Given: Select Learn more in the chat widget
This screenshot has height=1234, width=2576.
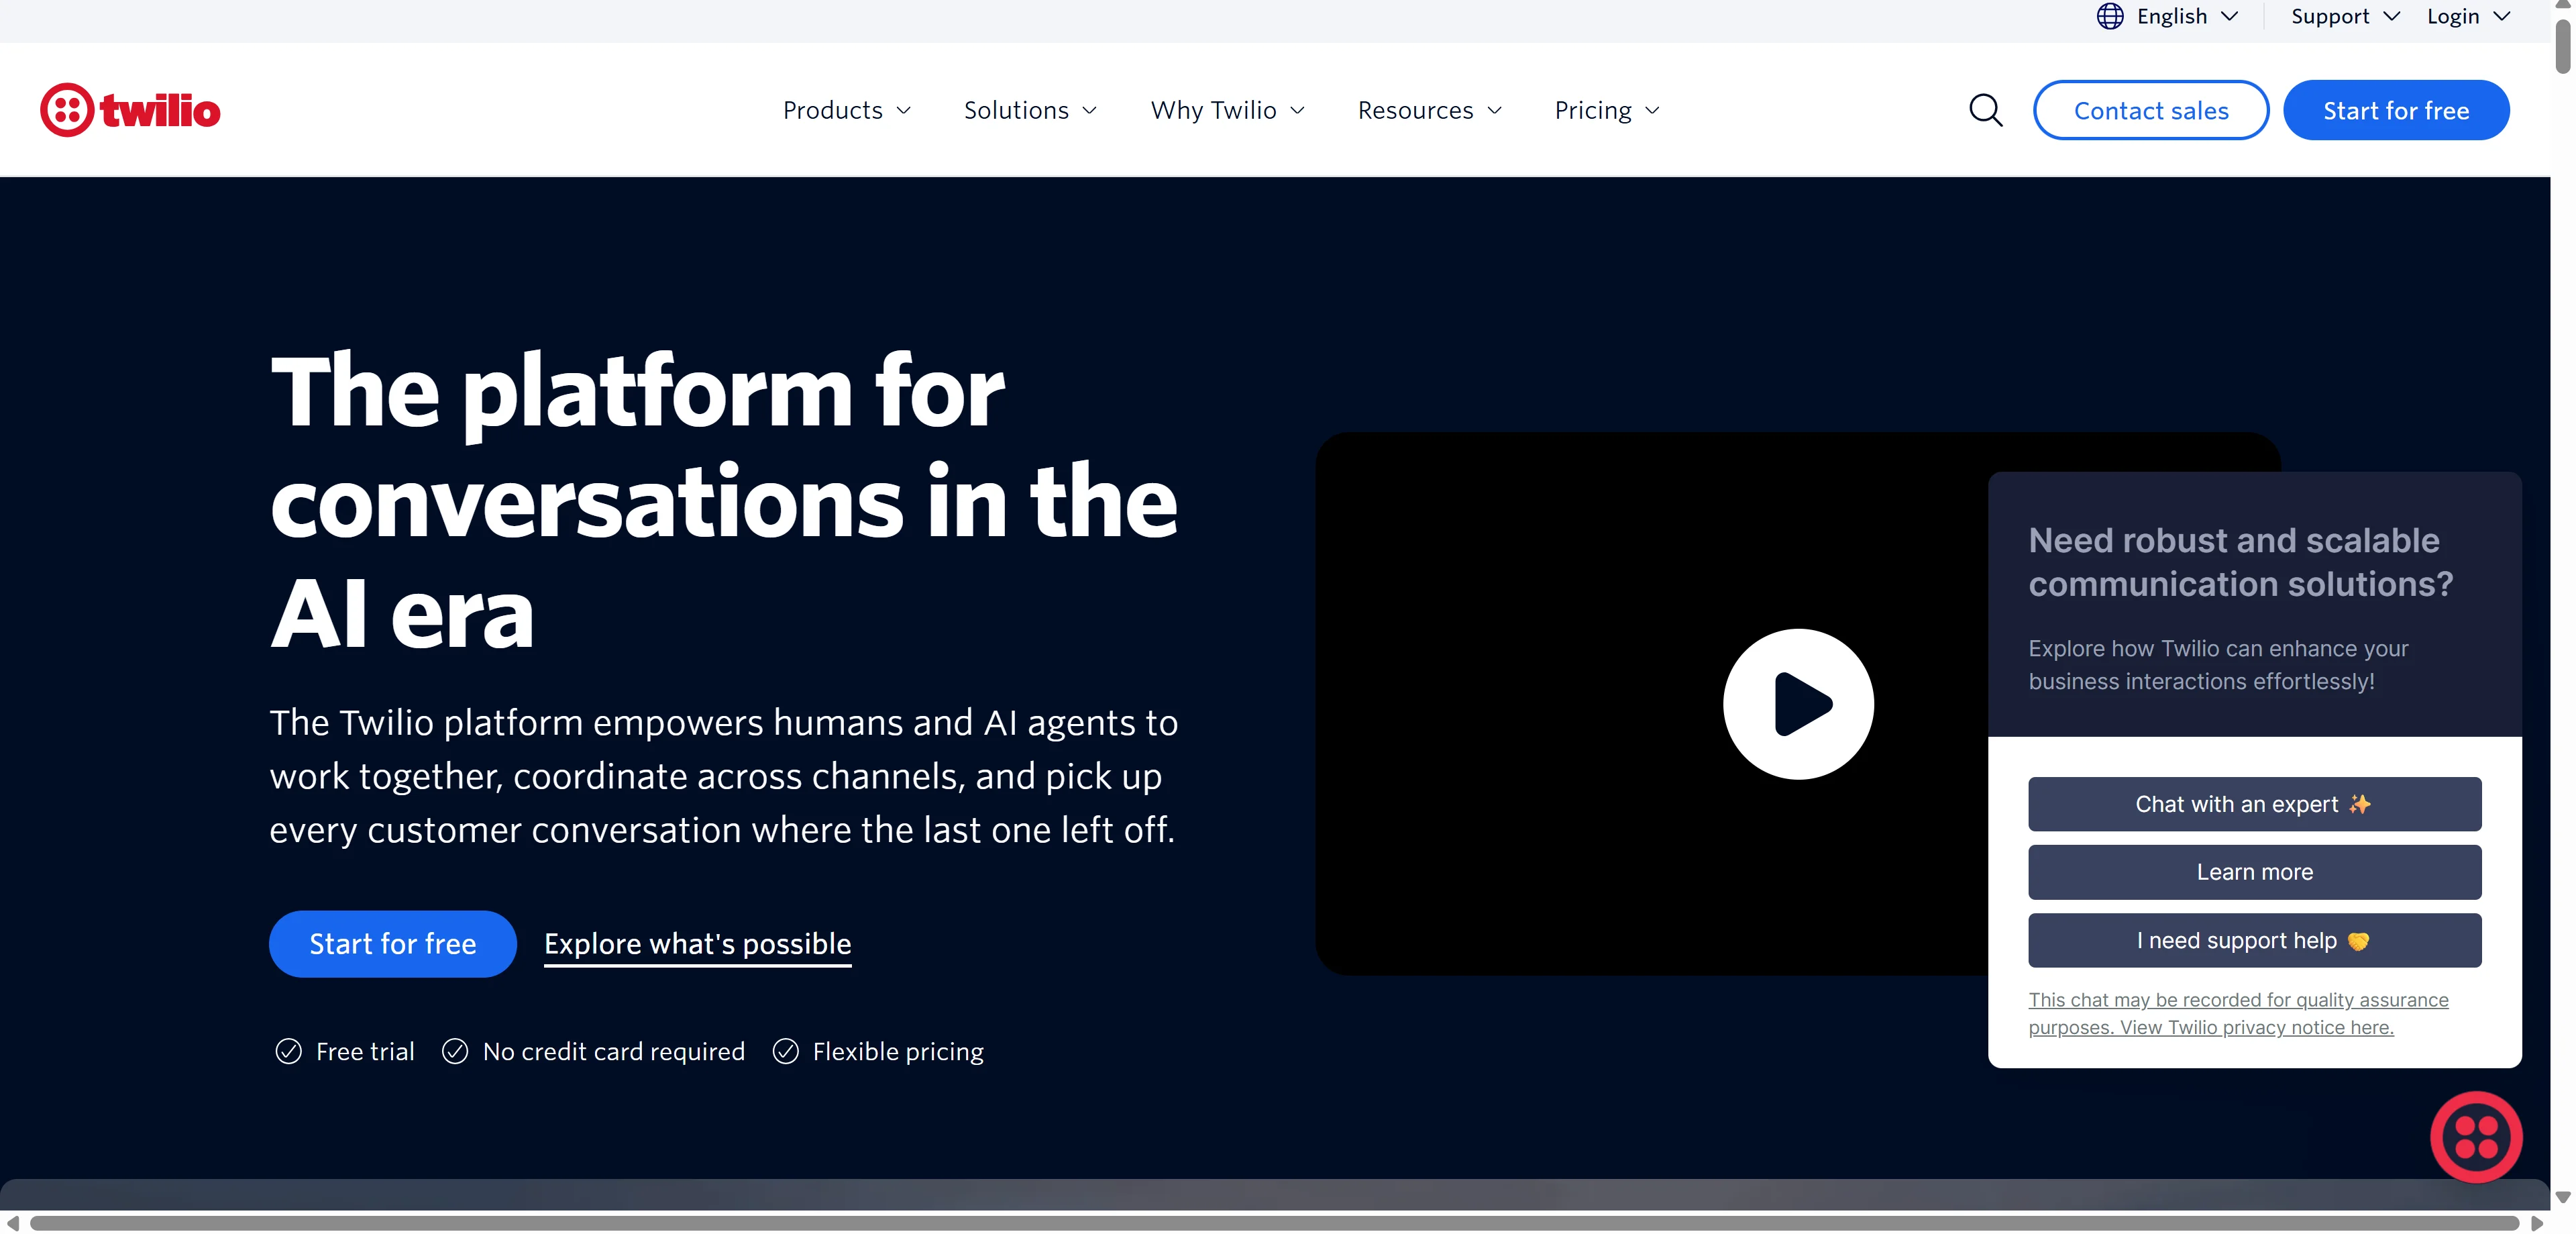Looking at the screenshot, I should [x=2254, y=872].
